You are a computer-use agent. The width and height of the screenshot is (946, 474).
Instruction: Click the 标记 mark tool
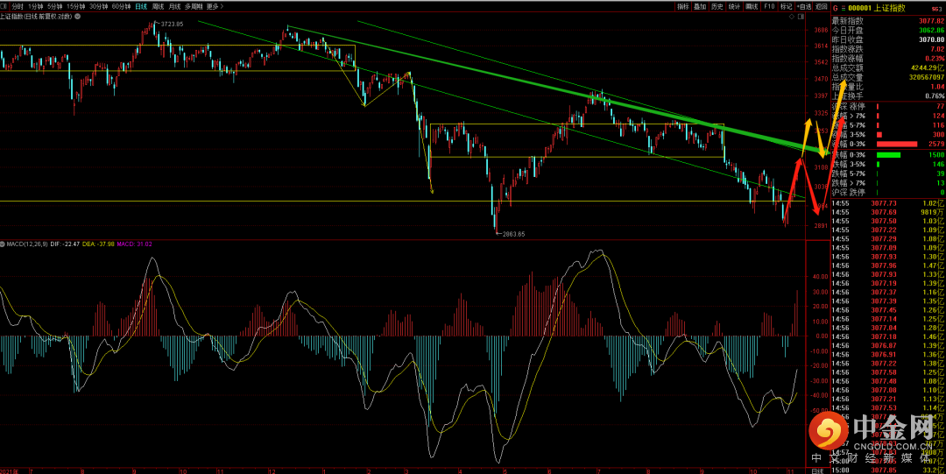pos(786,5)
